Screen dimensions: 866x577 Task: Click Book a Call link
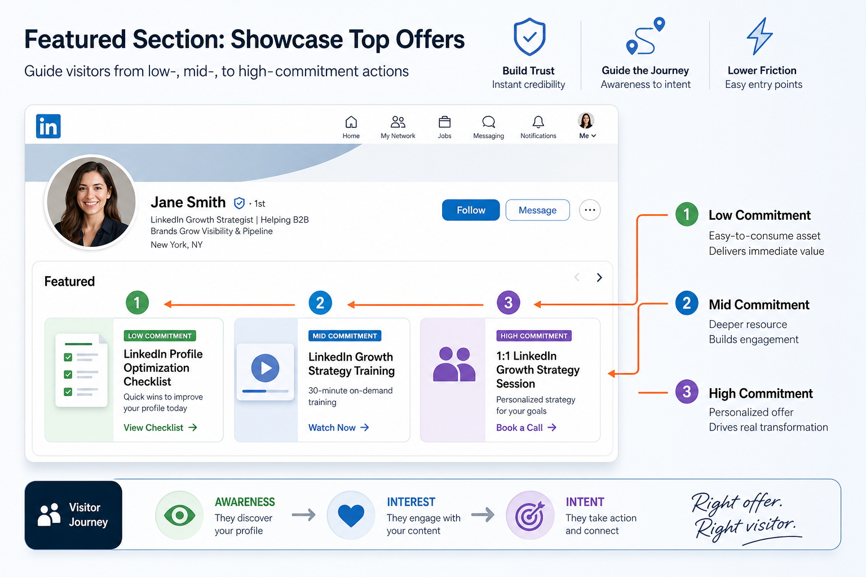click(x=526, y=428)
